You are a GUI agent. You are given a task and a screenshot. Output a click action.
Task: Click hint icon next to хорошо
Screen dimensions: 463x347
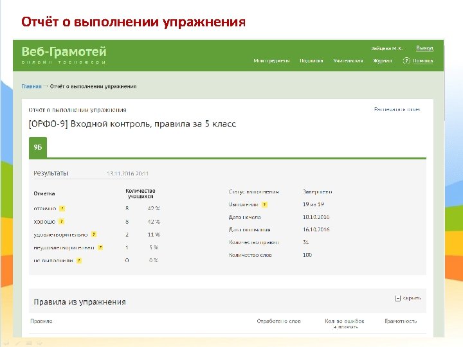pyautogui.click(x=61, y=221)
